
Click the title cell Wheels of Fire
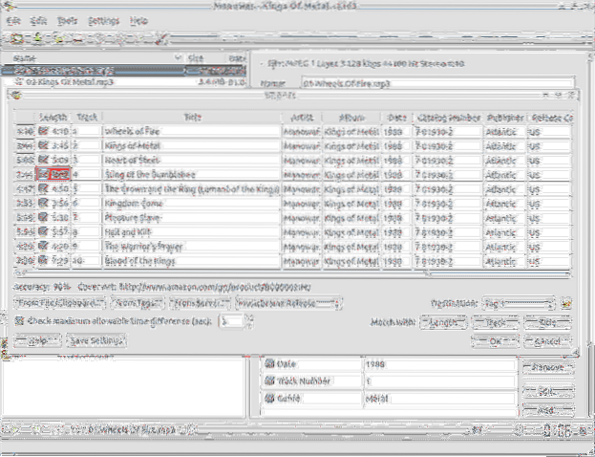click(192, 131)
